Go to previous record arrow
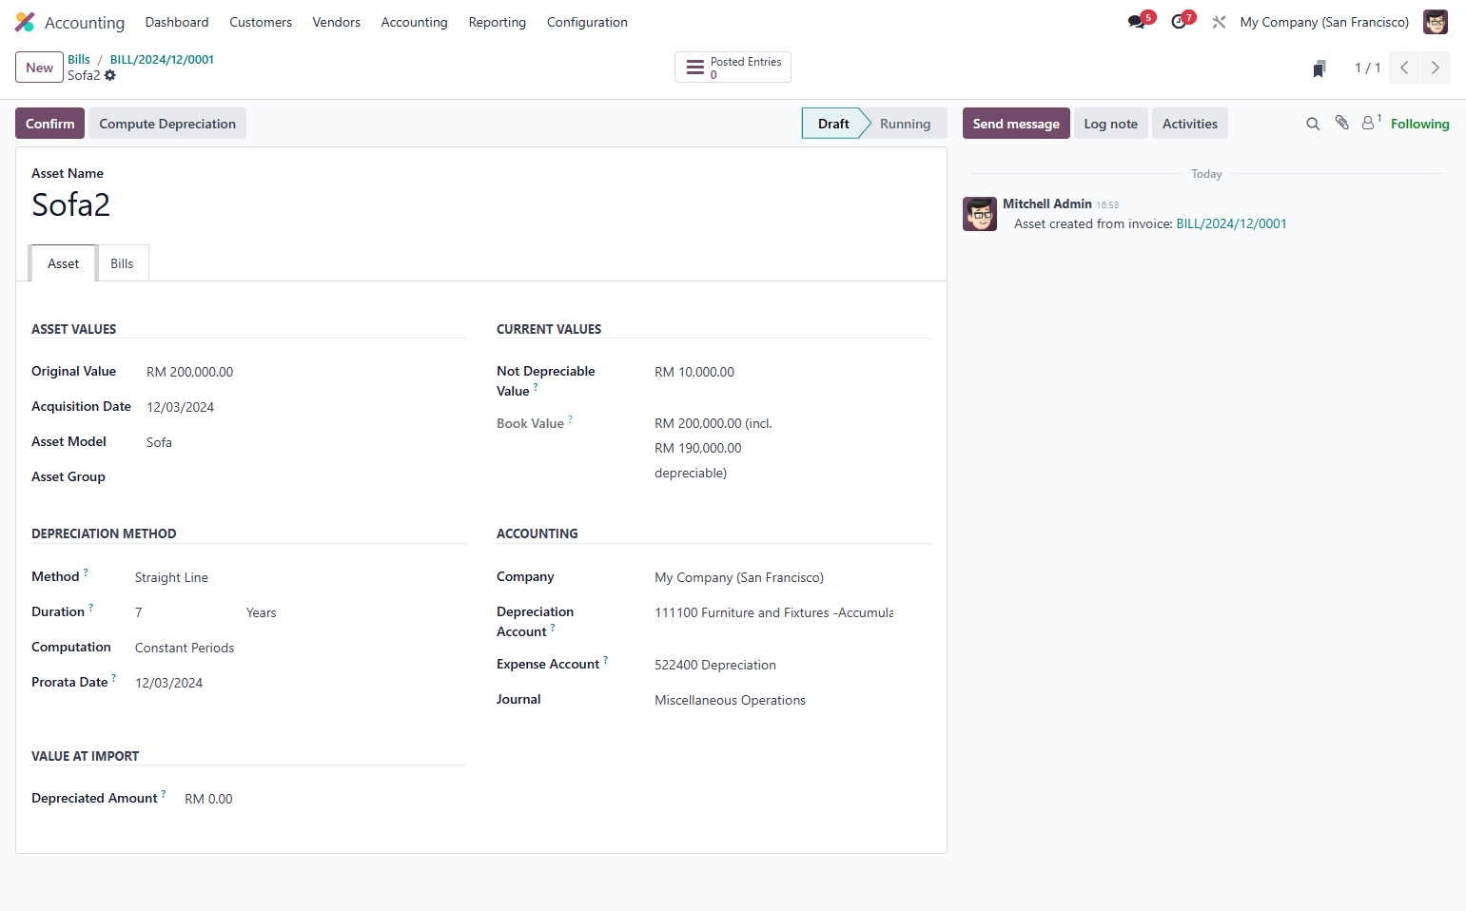1466x911 pixels. 1404,68
